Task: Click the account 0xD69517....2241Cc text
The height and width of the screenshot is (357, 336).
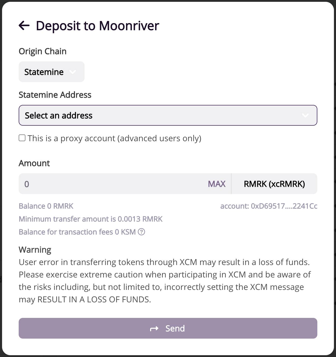Action: pos(269,206)
